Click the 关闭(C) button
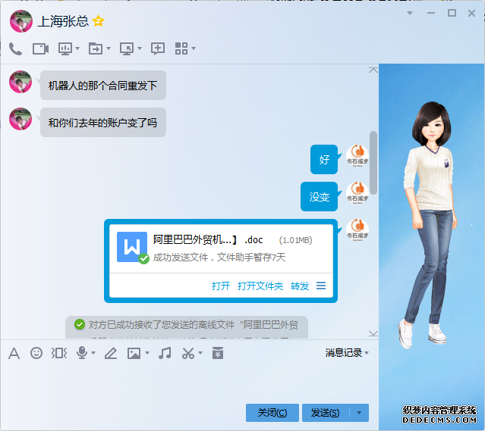Image resolution: width=485 pixels, height=431 pixels. pos(272,413)
